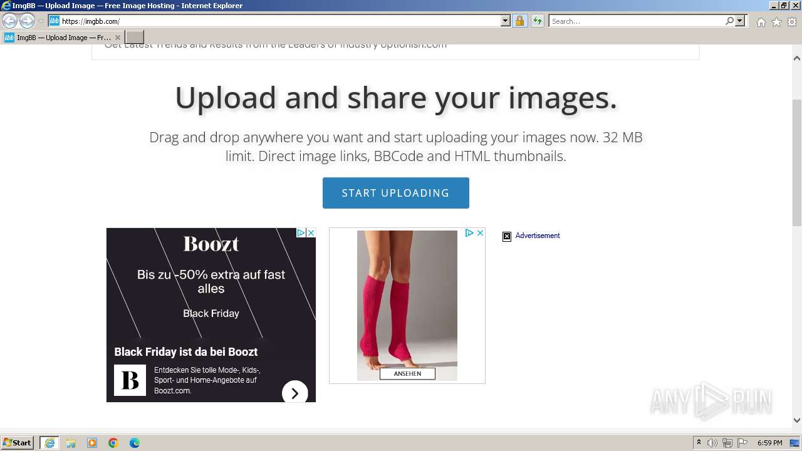Viewport: 802px width, 451px height.
Task: Click the scrollbar down arrow
Action: pyautogui.click(x=797, y=420)
